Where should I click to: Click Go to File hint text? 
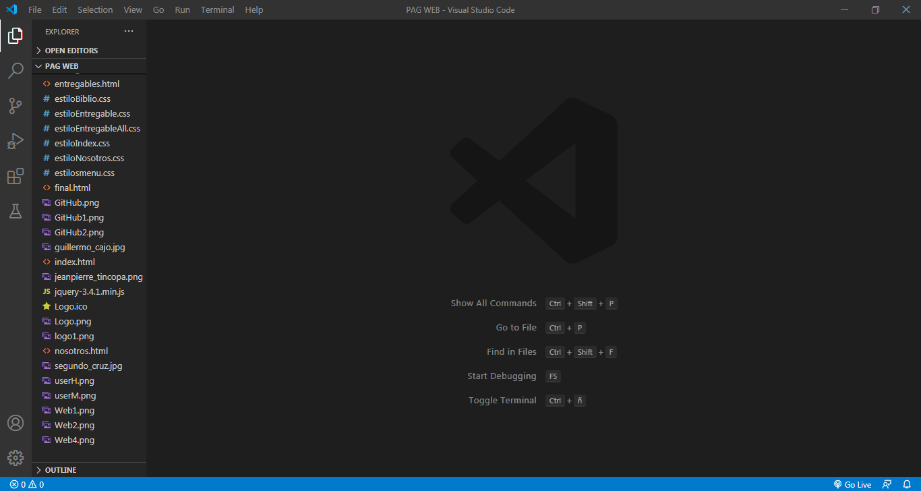(x=516, y=328)
